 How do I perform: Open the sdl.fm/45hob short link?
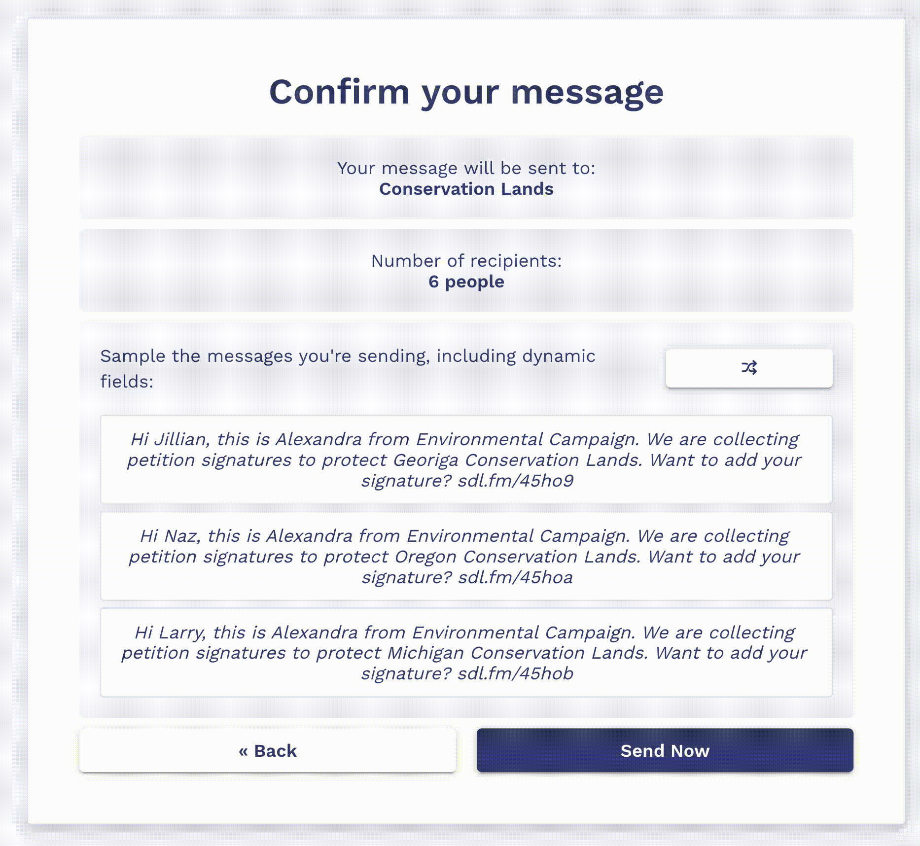(x=516, y=673)
